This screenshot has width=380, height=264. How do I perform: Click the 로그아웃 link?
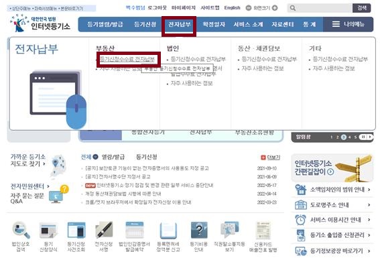(157, 8)
